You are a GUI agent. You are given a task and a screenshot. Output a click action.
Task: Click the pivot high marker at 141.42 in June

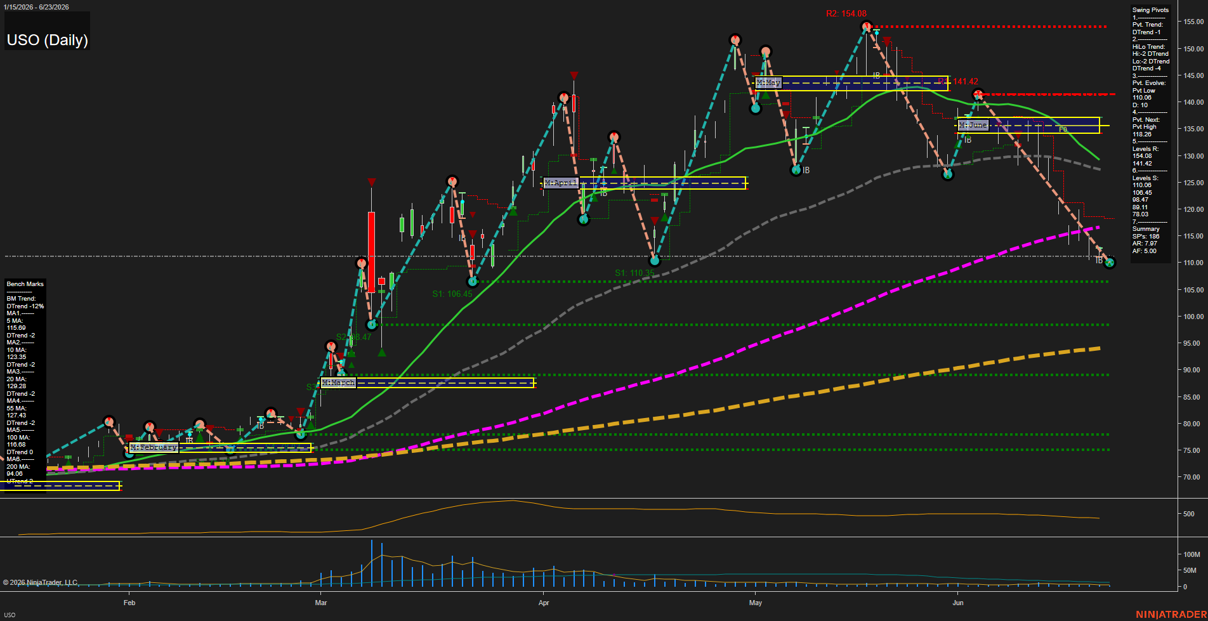click(978, 95)
